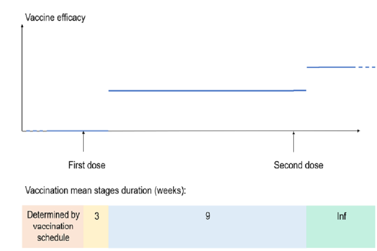Click the dashed baseline segment near the origin

(35, 130)
